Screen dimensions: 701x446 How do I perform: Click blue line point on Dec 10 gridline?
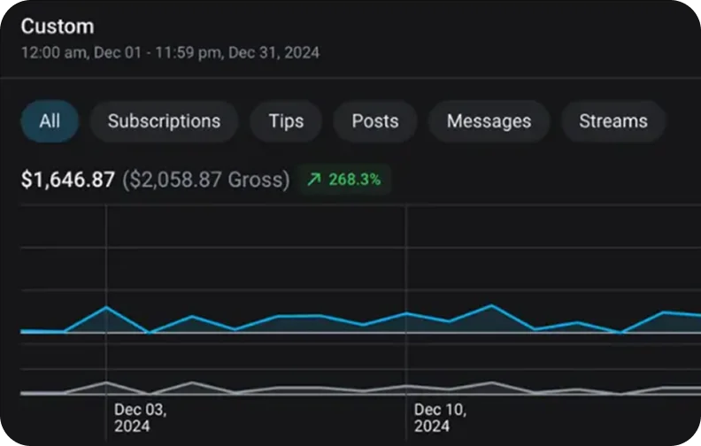406,313
